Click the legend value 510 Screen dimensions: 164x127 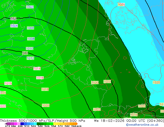27,126
